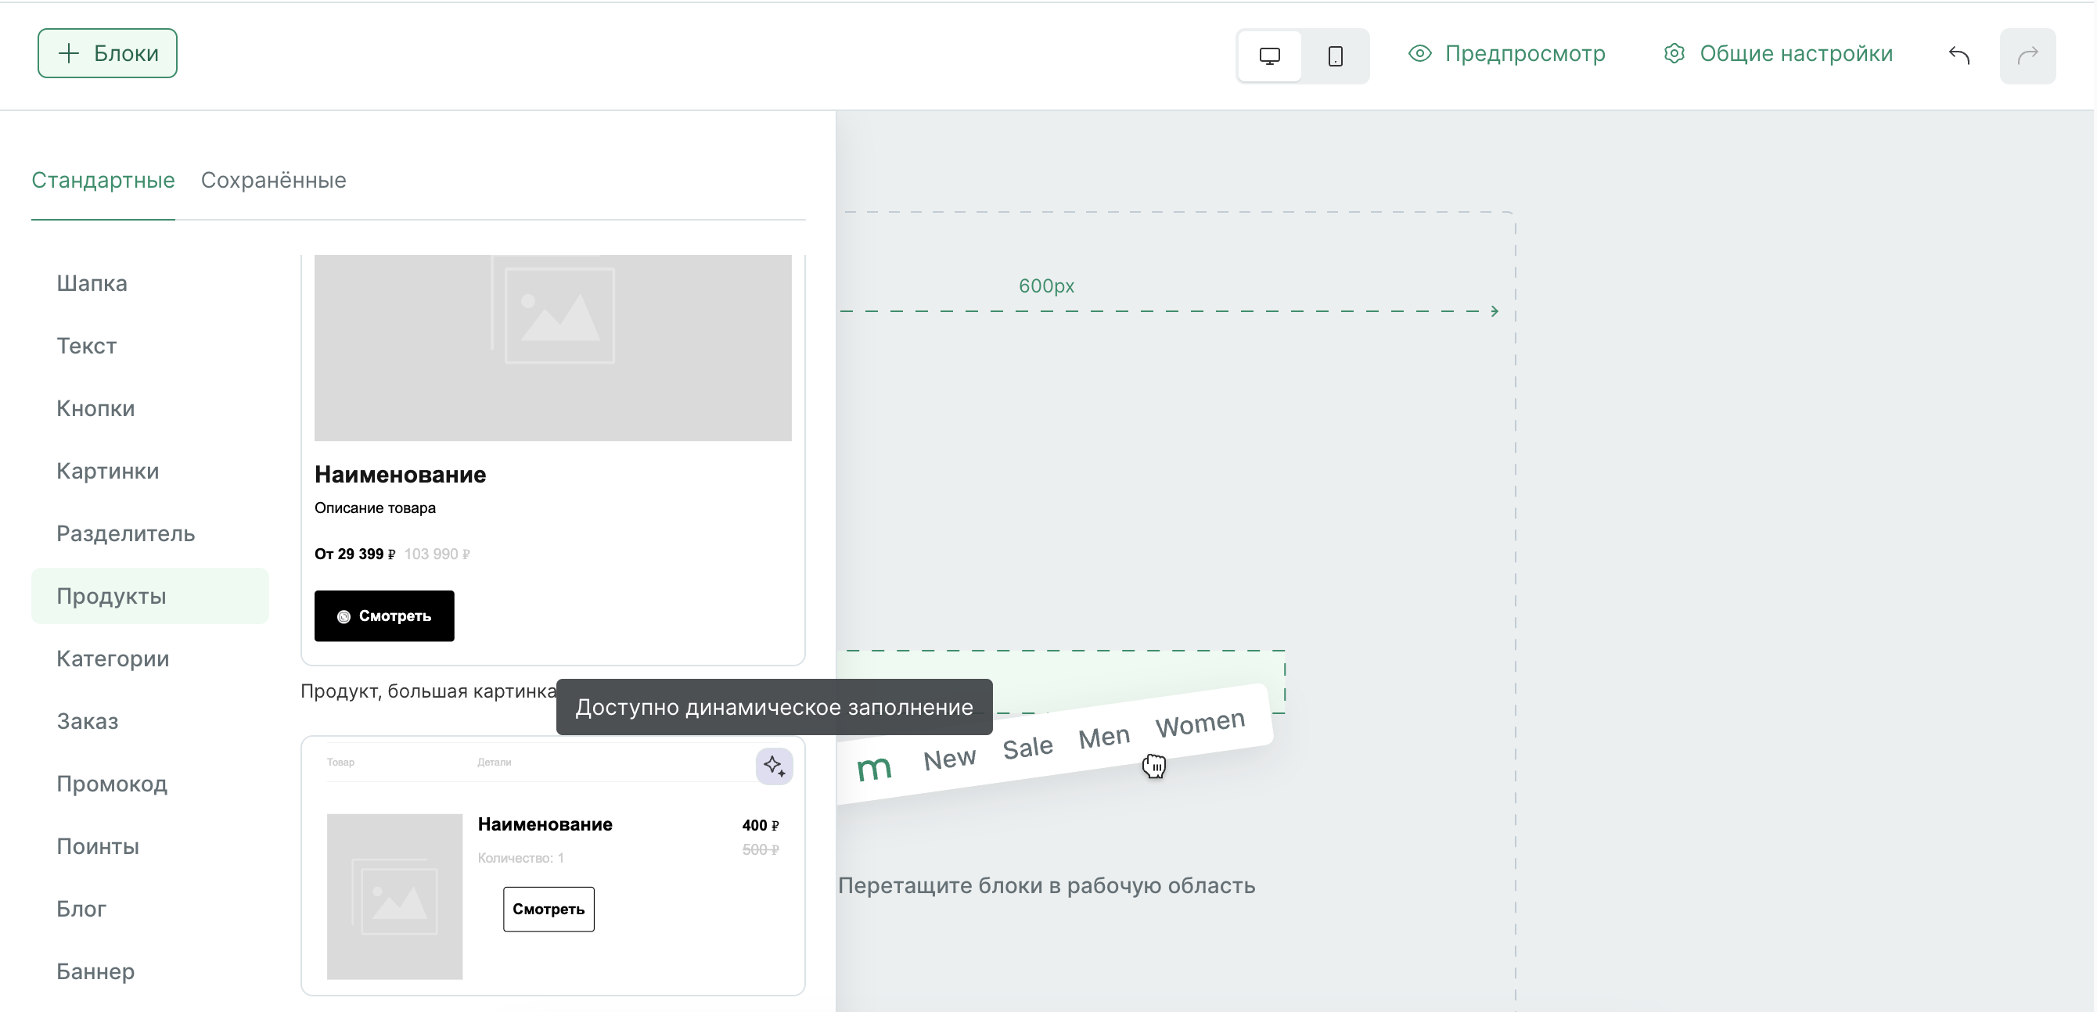Click the outlined Смотреть button
Screen dimensions: 2097x1012
tap(549, 910)
